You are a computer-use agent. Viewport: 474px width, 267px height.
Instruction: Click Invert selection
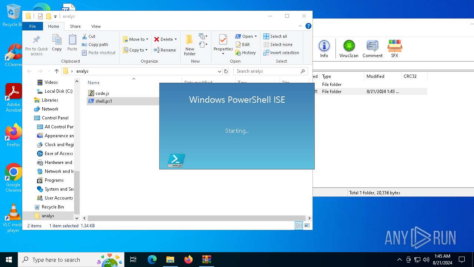tap(281, 53)
